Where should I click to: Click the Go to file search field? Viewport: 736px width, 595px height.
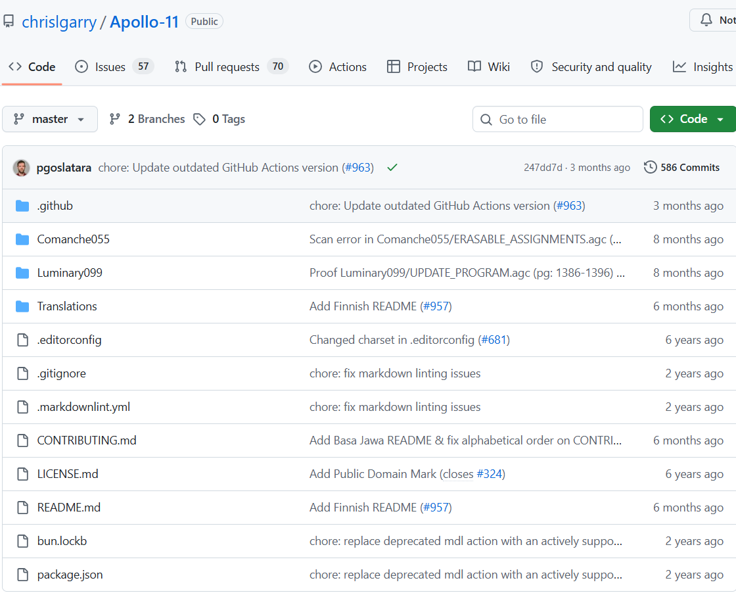coord(557,120)
